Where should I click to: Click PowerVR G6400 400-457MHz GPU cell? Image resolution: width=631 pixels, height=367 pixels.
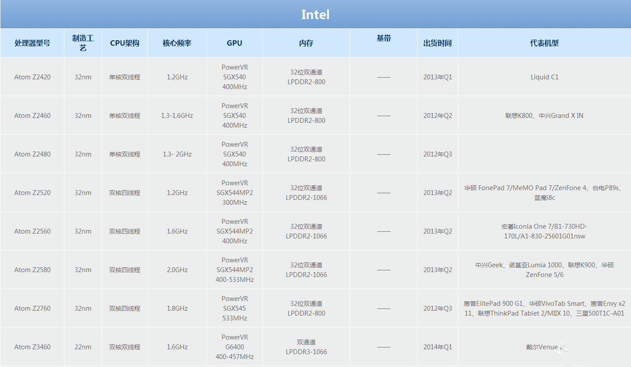tap(234, 347)
